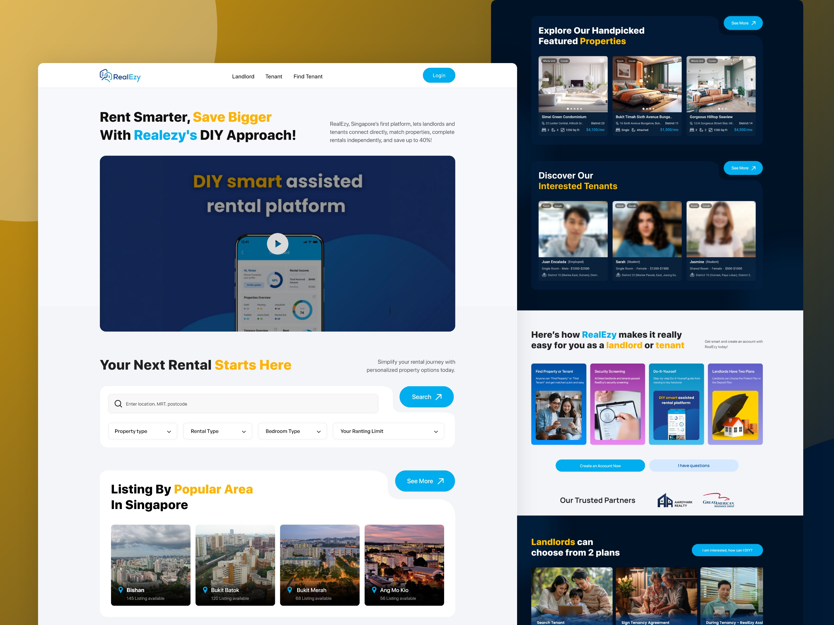Like the Gorgeous Hilltop Seaview property
834x625 pixels.
point(750,61)
